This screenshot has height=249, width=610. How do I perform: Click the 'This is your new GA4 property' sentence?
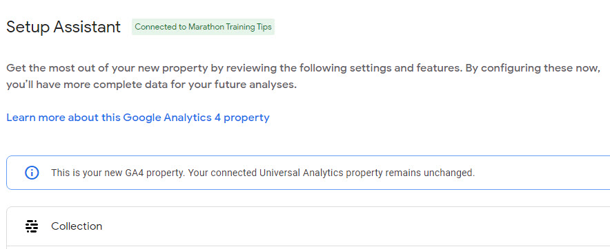click(118, 173)
